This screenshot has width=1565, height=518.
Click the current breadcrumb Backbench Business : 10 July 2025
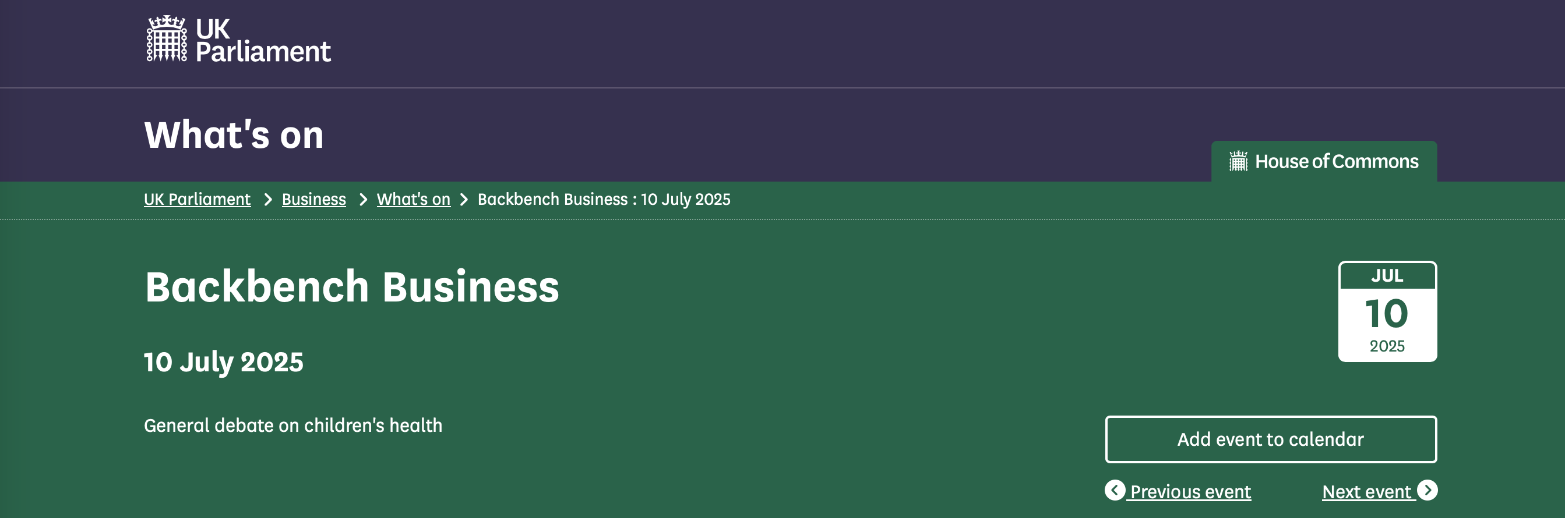click(604, 199)
